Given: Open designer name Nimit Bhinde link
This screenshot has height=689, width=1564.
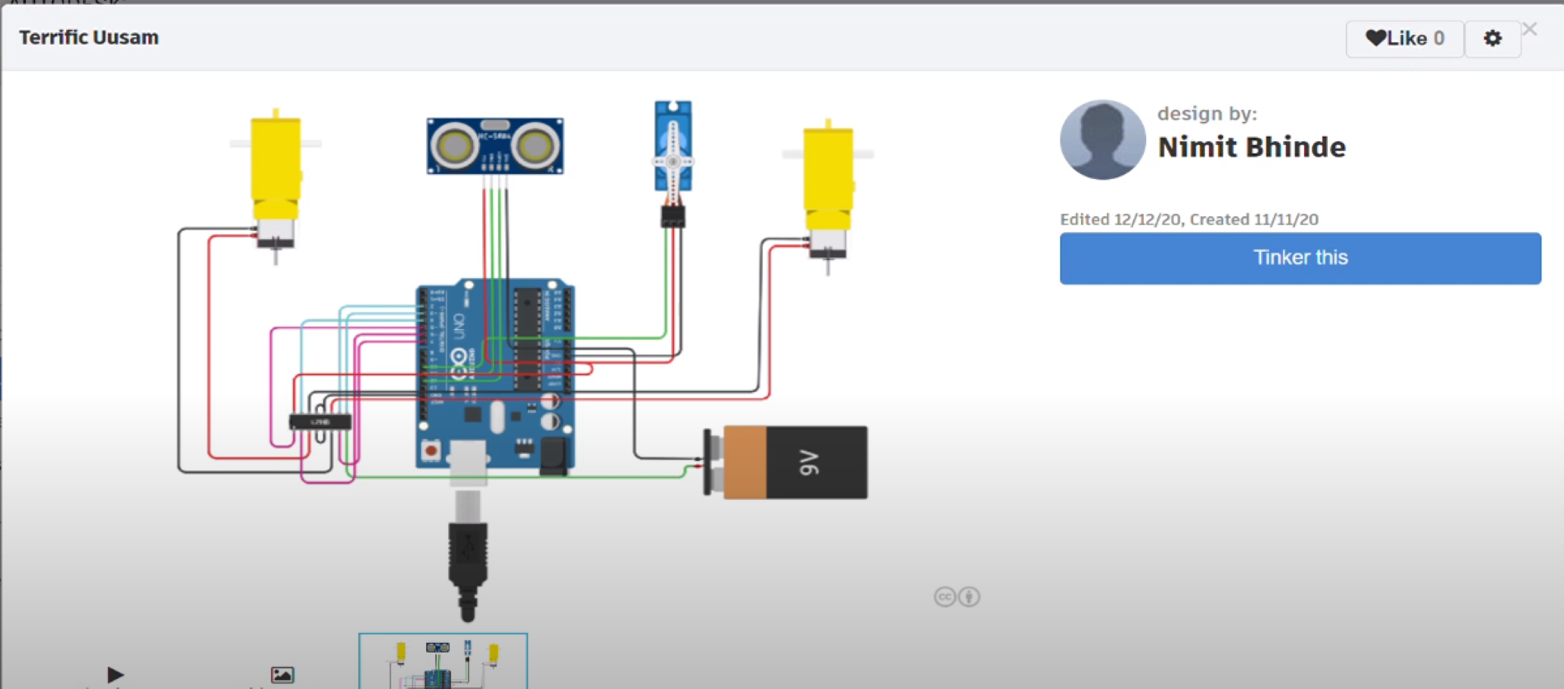Looking at the screenshot, I should point(1251,147).
